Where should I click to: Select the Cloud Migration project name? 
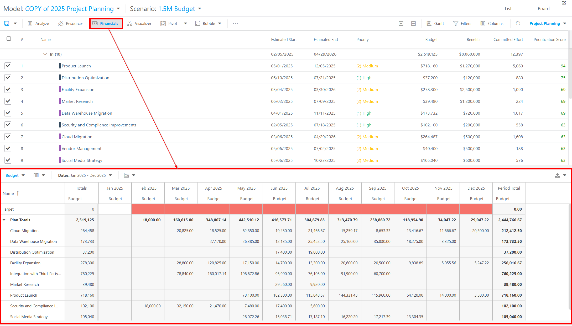click(77, 137)
